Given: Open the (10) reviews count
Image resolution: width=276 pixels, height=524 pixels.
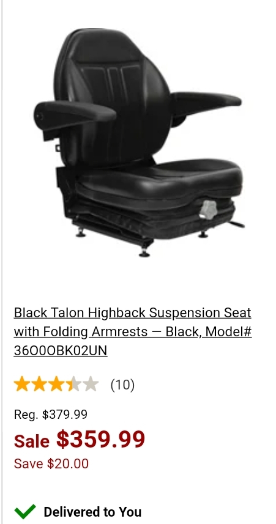Looking at the screenshot, I should (122, 385).
